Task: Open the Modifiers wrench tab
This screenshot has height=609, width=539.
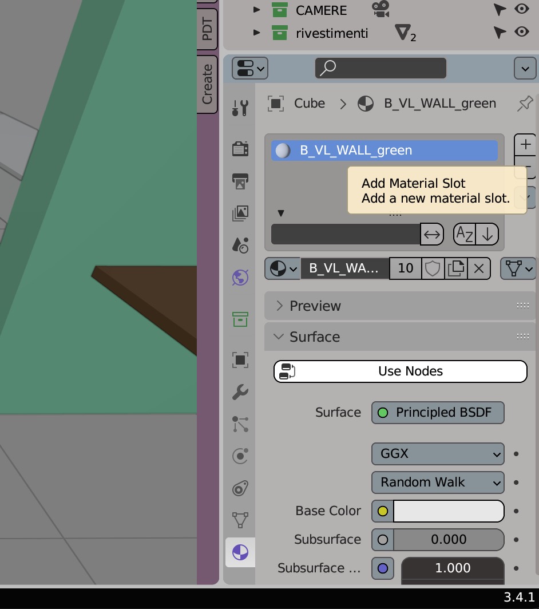Action: [x=240, y=392]
